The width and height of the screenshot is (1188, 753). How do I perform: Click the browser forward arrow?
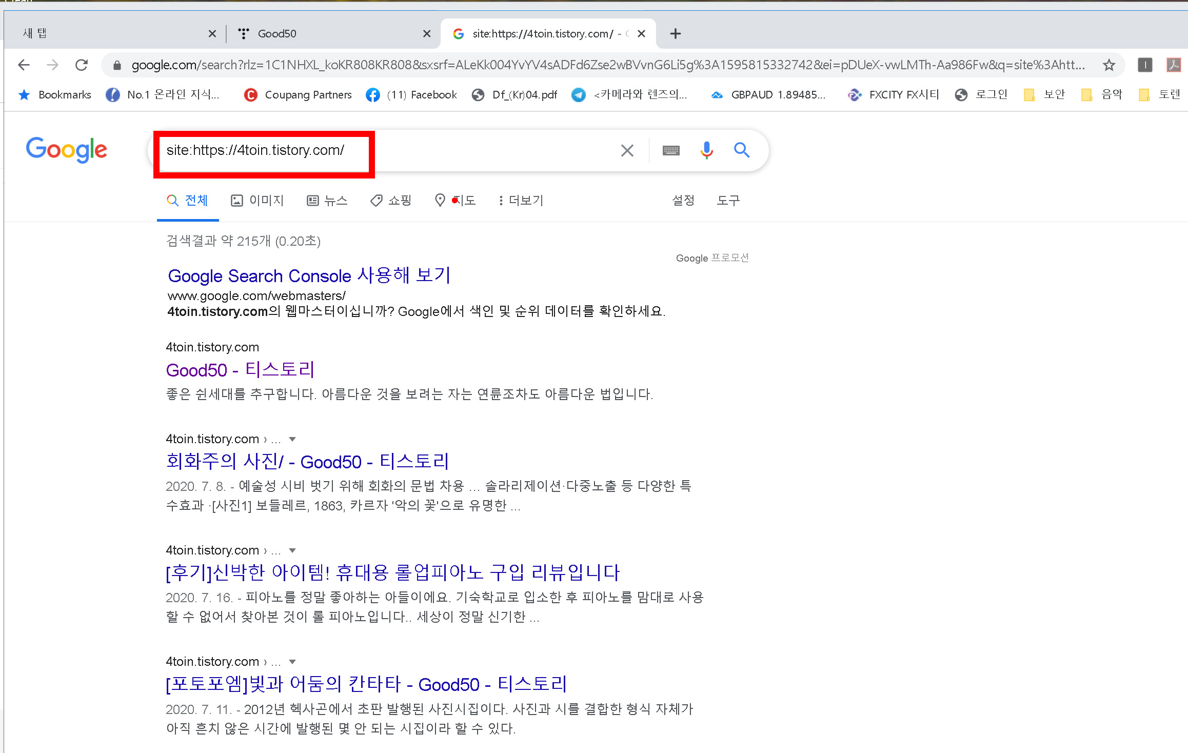tap(52, 65)
